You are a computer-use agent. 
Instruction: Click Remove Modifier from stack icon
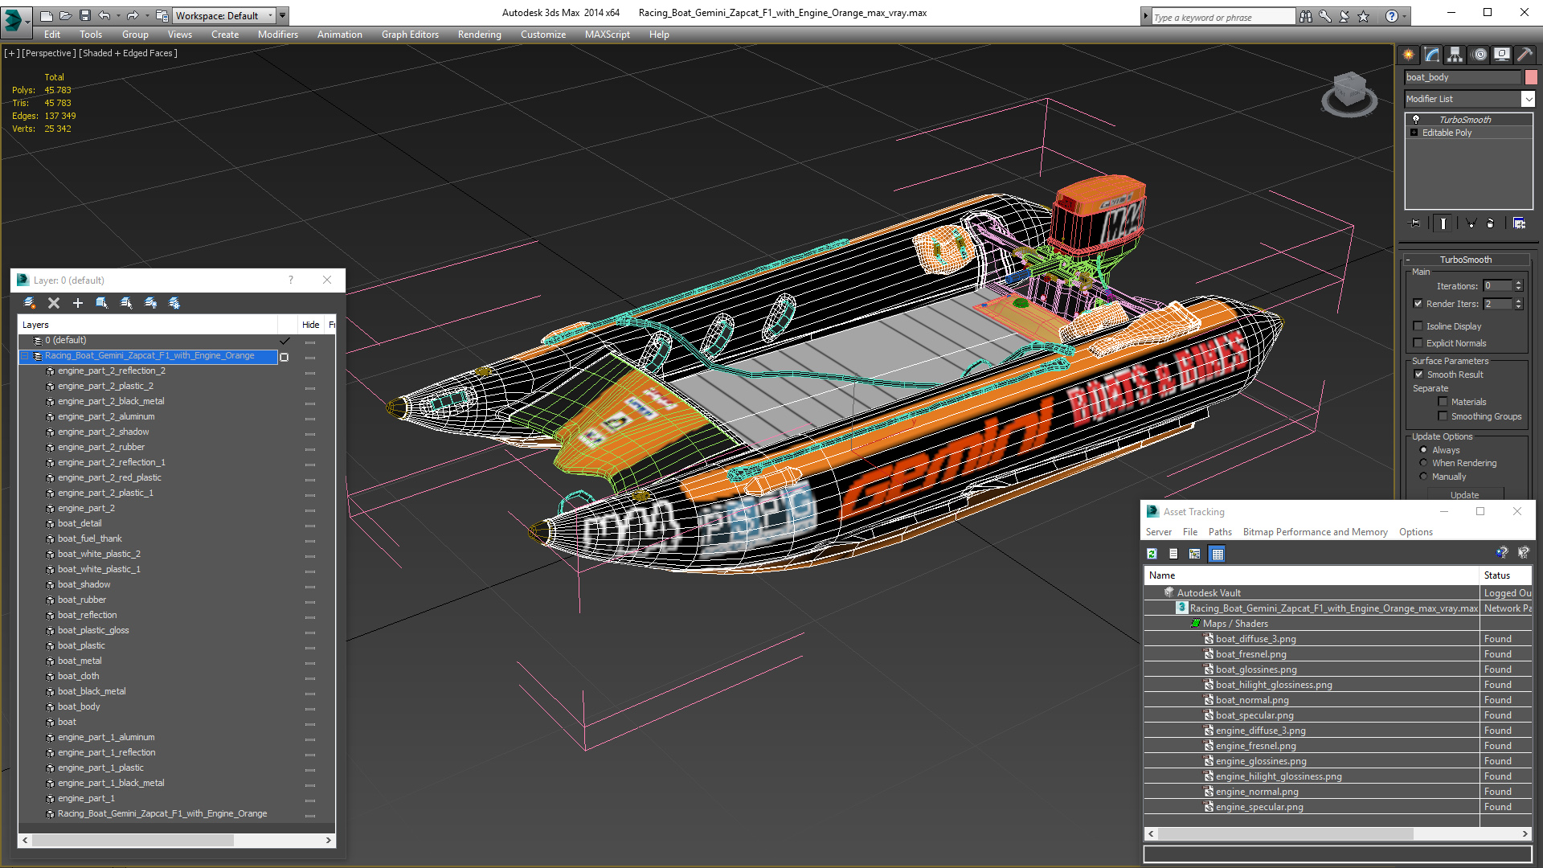pyautogui.click(x=1491, y=223)
